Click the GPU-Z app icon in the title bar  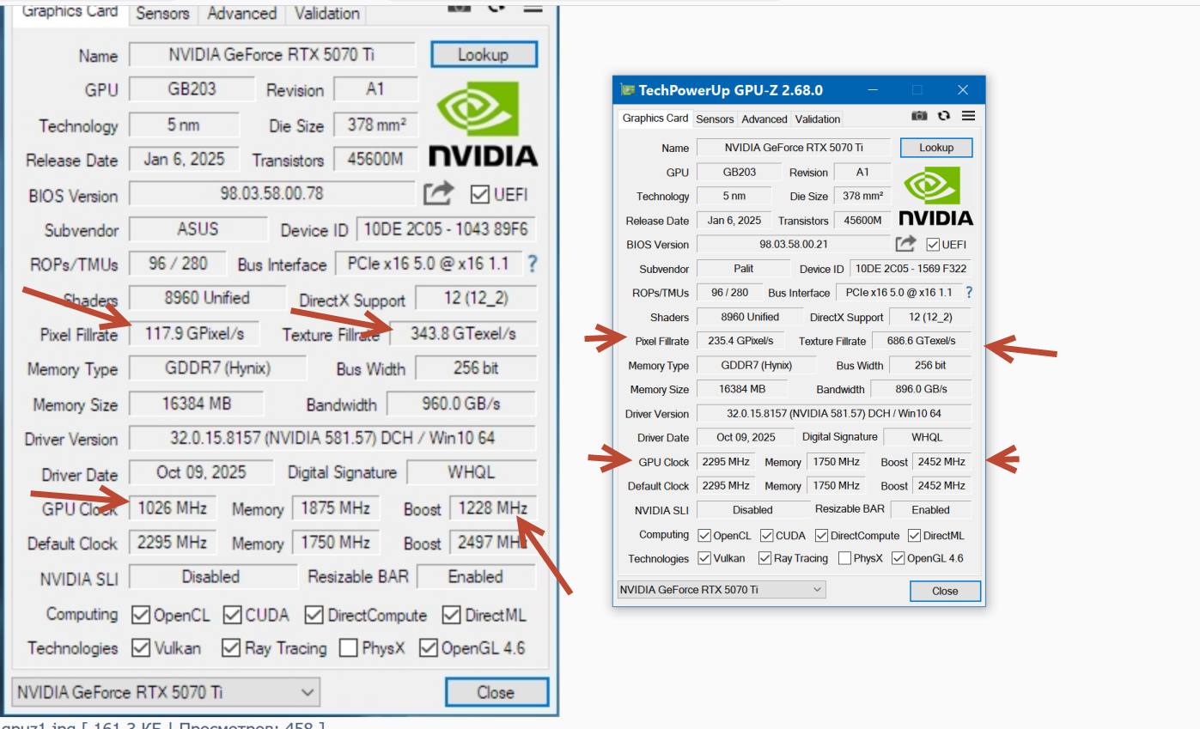pyautogui.click(x=627, y=90)
